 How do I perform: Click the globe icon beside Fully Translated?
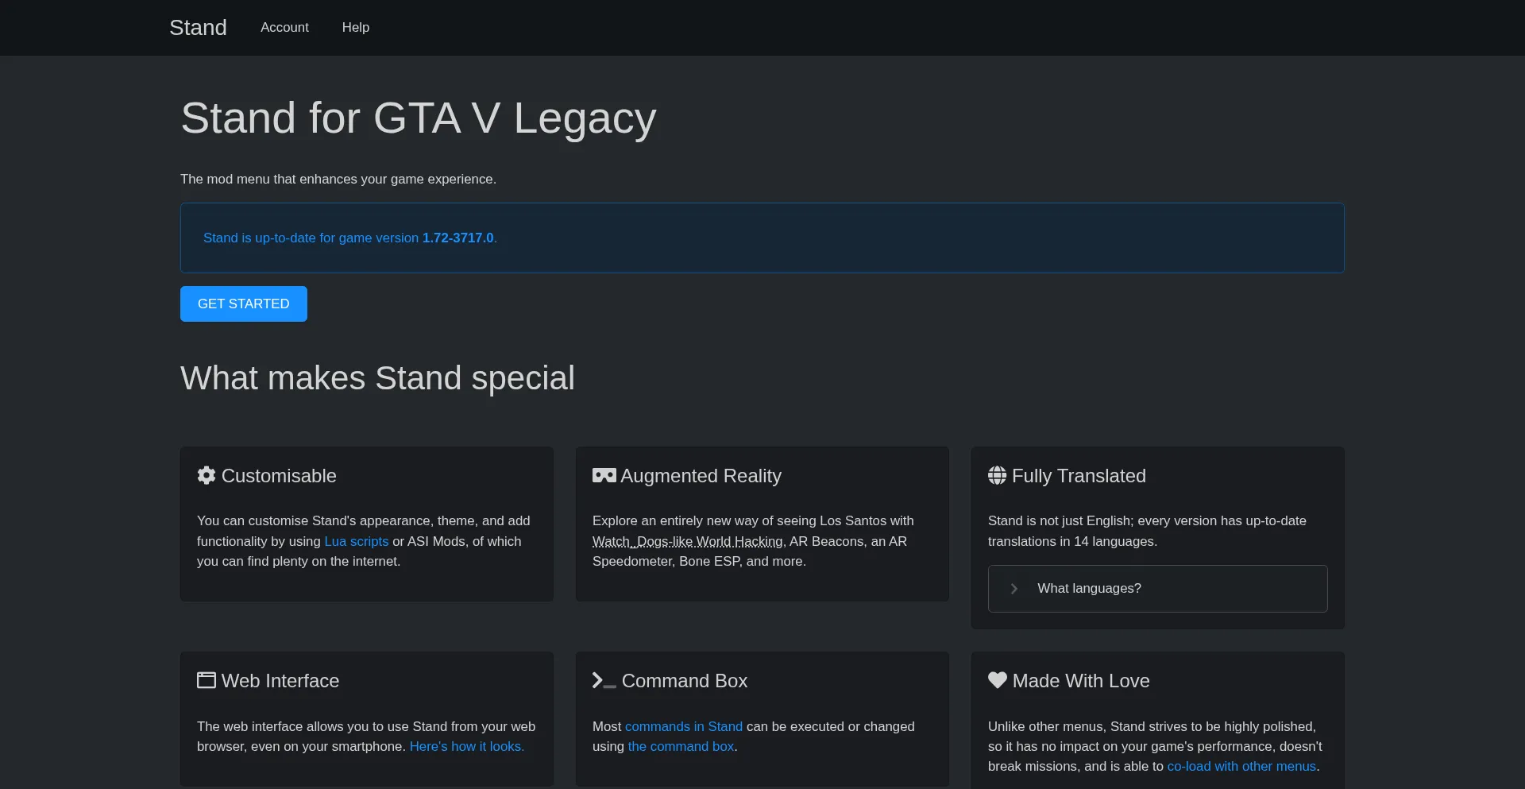[x=997, y=475]
